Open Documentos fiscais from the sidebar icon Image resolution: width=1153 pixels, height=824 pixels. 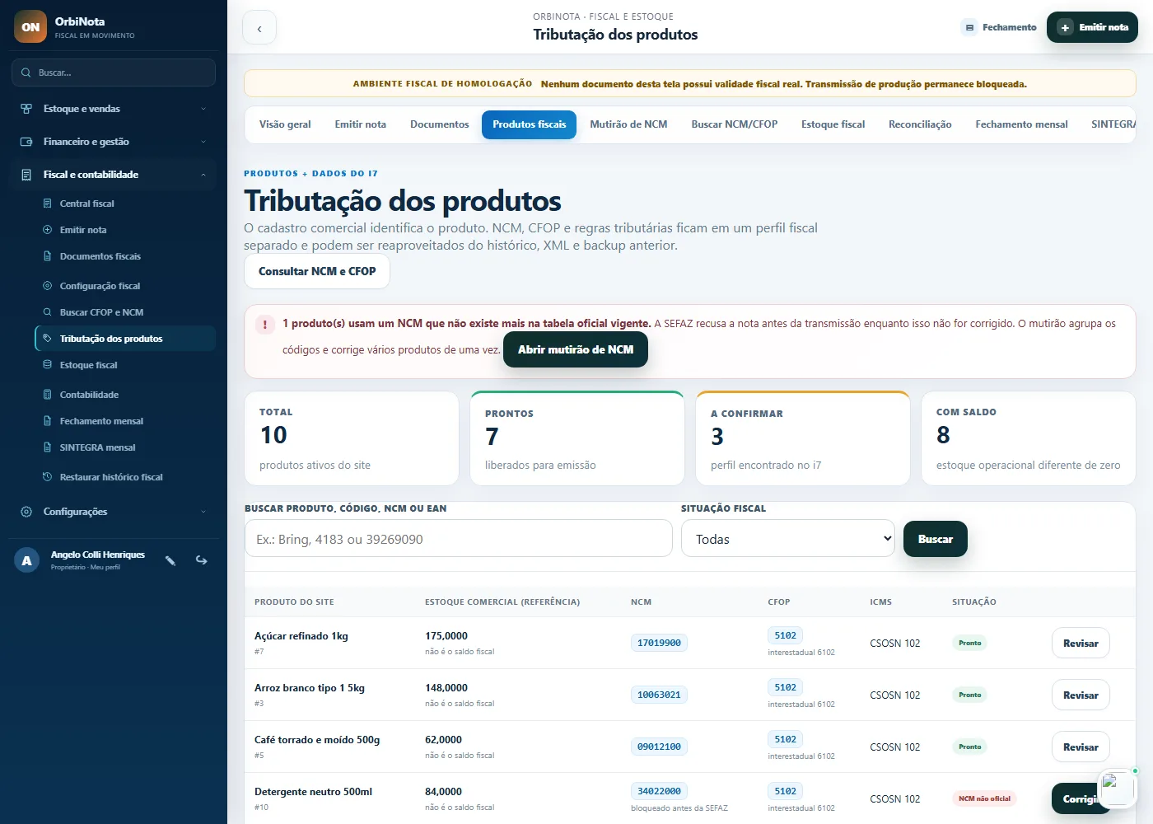coord(47,256)
